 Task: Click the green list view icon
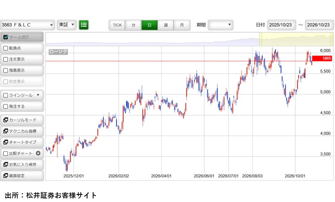coord(84,25)
